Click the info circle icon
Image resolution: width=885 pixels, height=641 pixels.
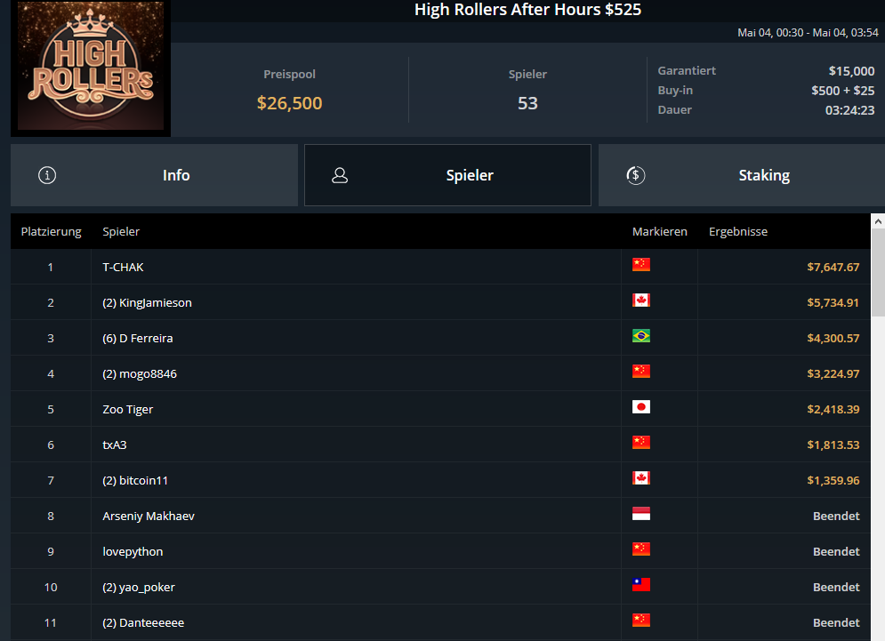[47, 175]
